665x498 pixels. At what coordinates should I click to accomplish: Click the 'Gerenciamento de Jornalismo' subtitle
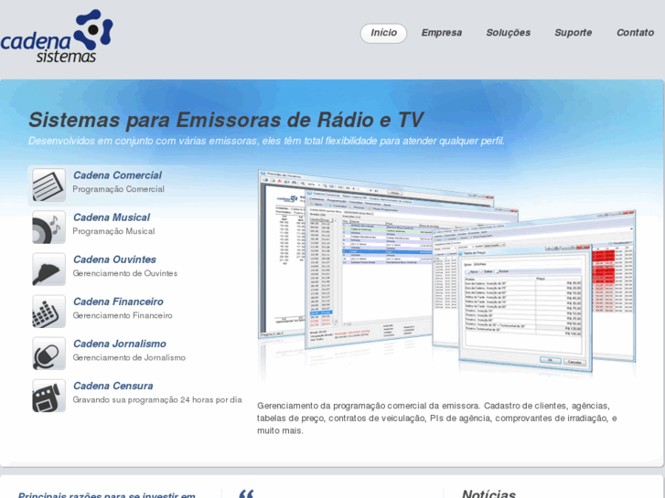point(129,357)
